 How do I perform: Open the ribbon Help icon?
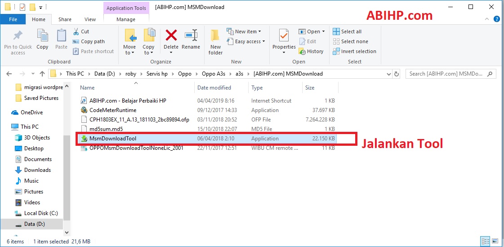[x=497, y=19]
